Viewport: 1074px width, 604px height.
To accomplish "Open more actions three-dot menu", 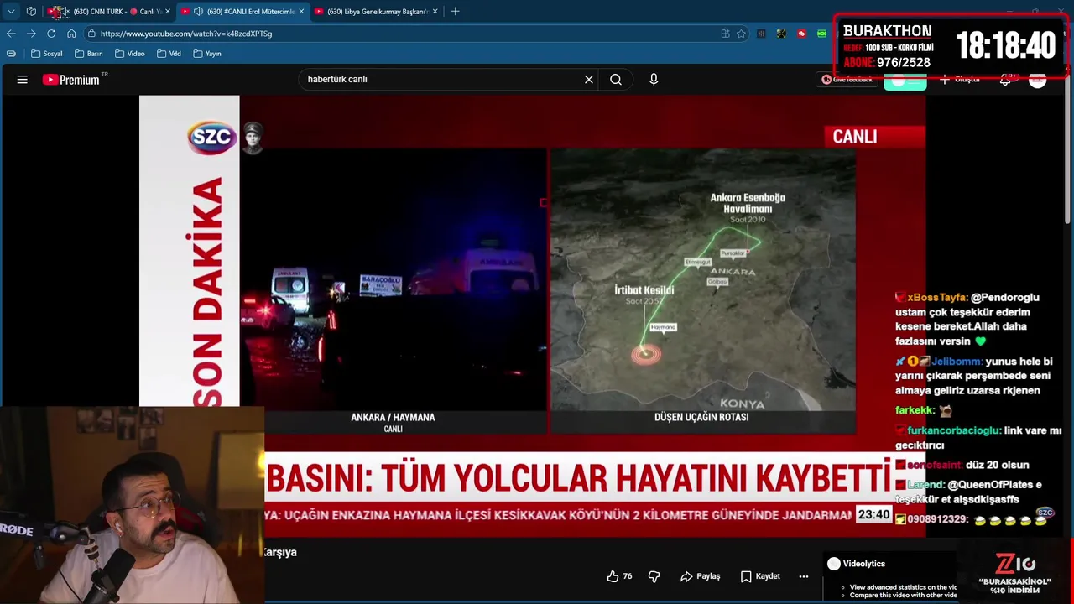I will tap(803, 576).
